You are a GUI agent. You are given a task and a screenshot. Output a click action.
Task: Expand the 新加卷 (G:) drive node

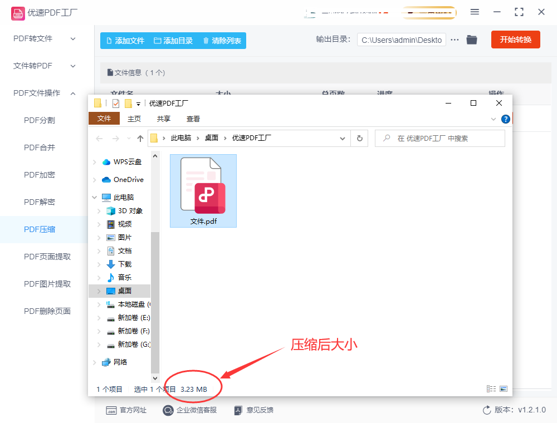pyautogui.click(x=99, y=345)
